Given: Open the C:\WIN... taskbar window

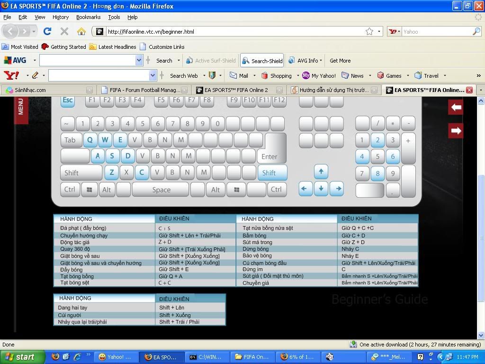Looking at the screenshot, I should point(207,357).
